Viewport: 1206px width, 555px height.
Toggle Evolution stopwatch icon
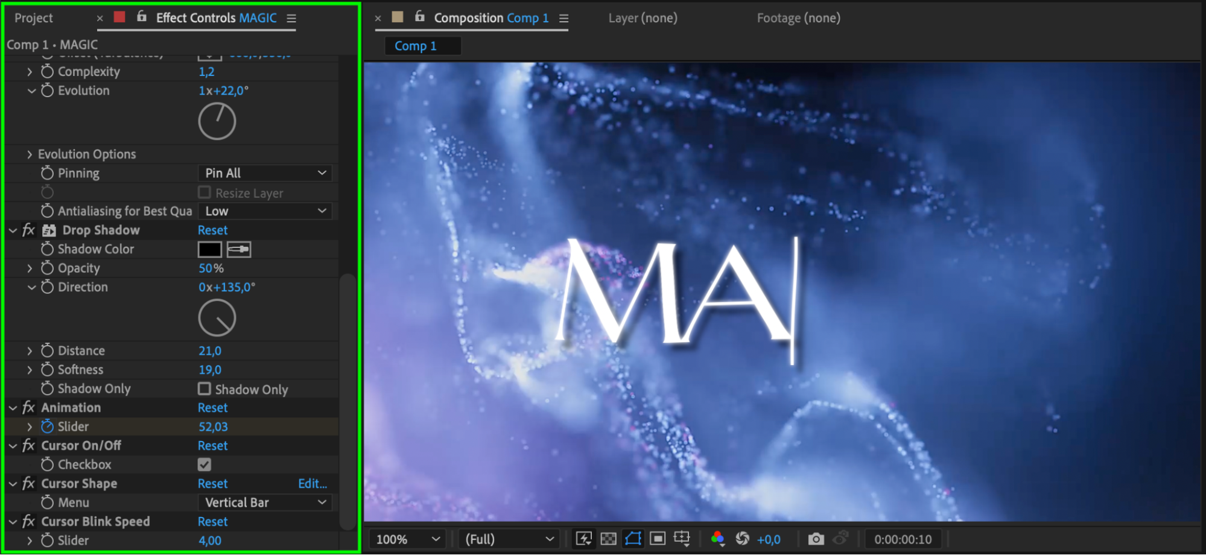click(47, 90)
